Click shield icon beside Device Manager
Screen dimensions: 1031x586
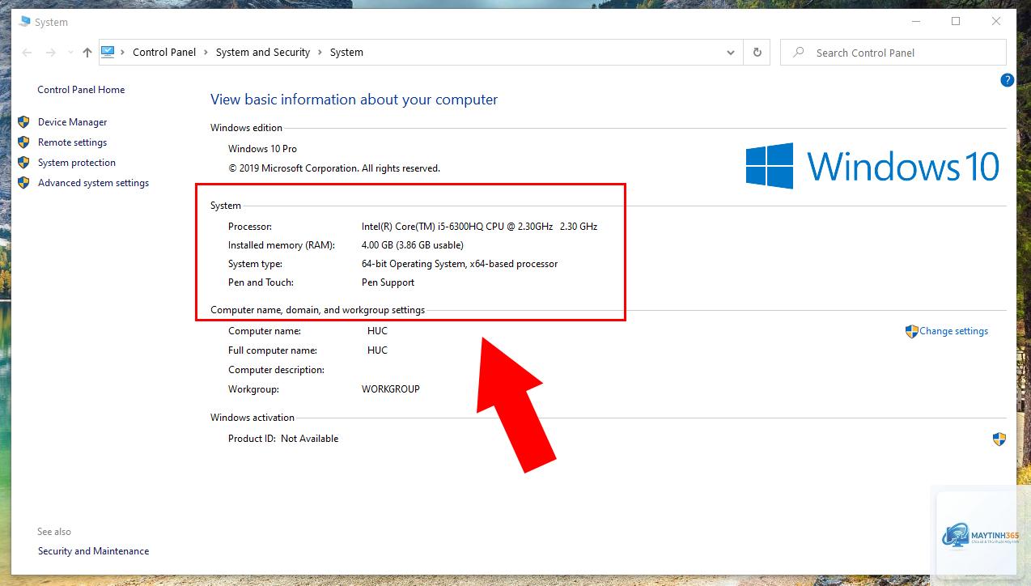pos(23,122)
